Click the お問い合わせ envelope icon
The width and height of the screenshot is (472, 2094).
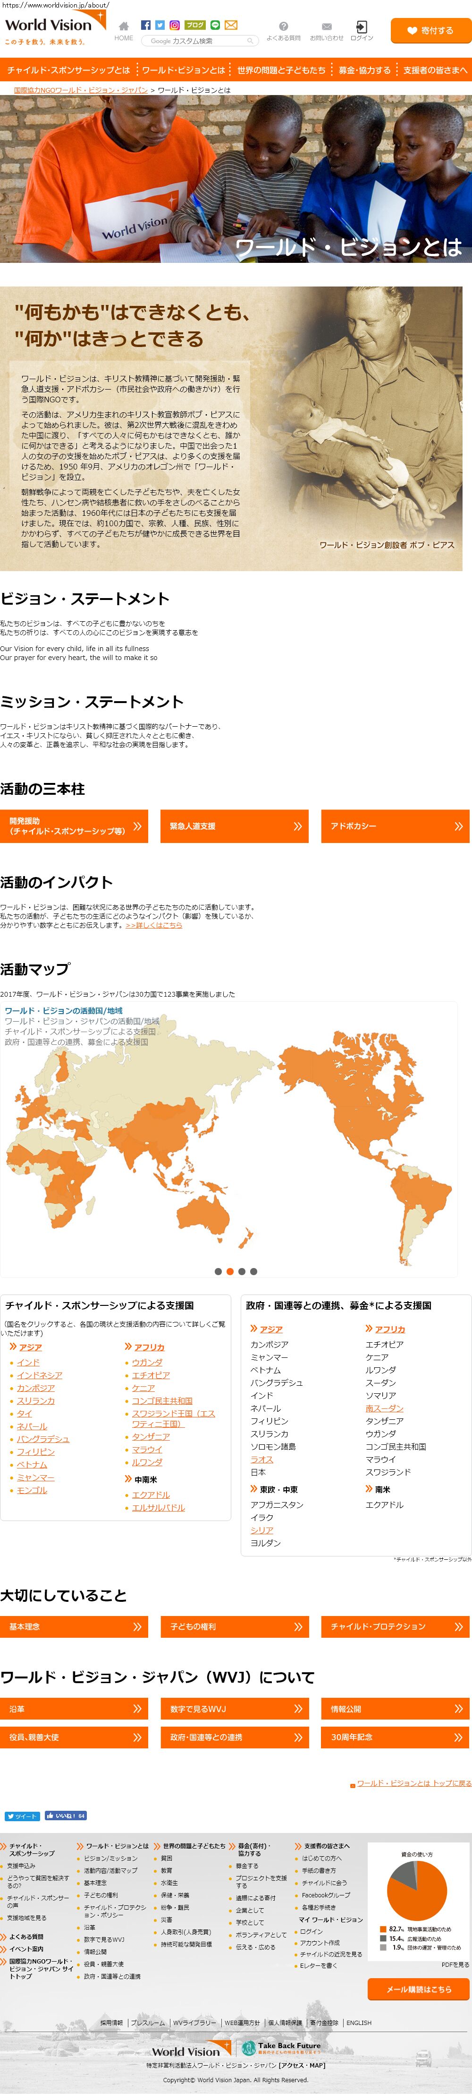pos(327,26)
